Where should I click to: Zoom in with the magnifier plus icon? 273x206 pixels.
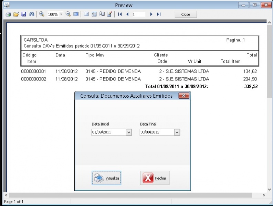coord(42,14)
